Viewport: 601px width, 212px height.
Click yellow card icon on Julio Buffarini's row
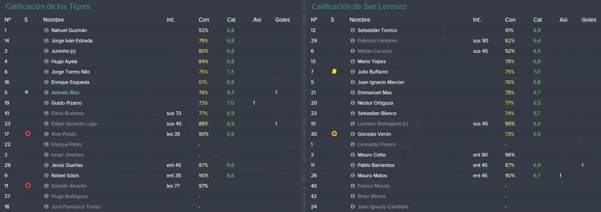(x=334, y=71)
